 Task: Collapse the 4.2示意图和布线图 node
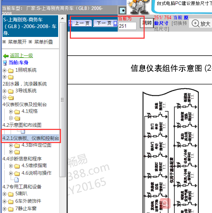[11, 118]
